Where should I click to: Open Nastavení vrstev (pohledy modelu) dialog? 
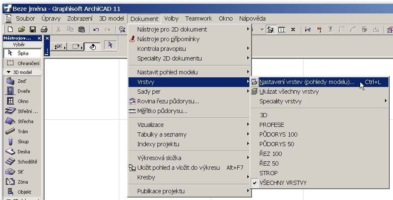(320, 82)
